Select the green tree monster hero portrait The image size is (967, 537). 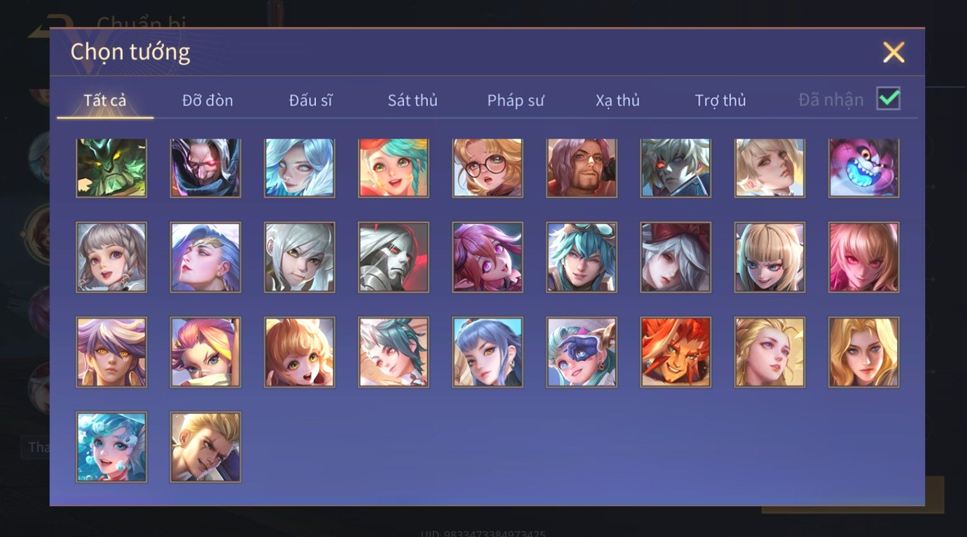(111, 168)
